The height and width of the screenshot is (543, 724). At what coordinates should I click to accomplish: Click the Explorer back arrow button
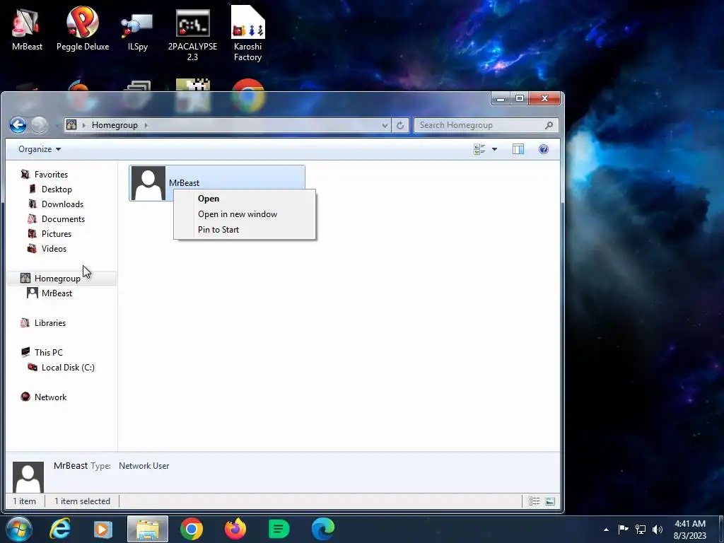pyautogui.click(x=18, y=124)
